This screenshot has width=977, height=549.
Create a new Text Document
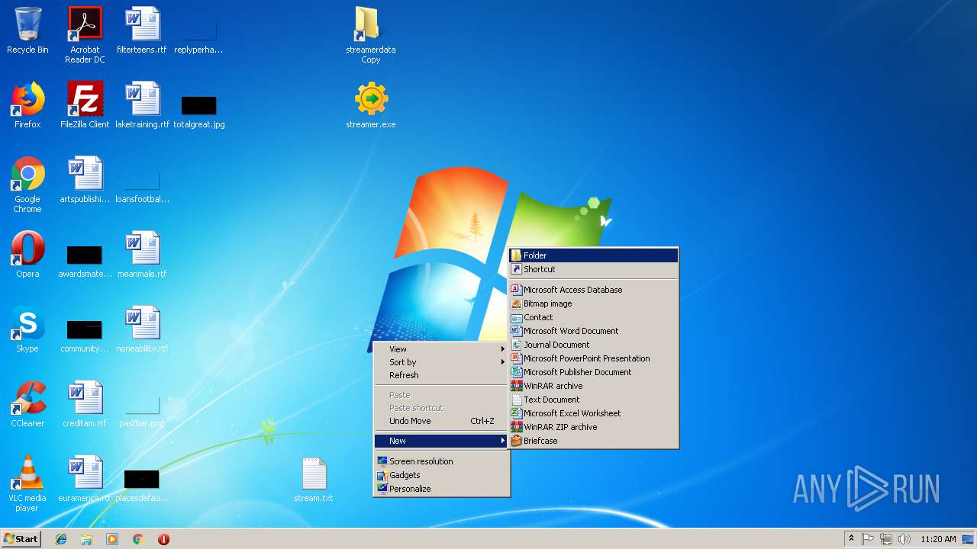tap(594, 400)
